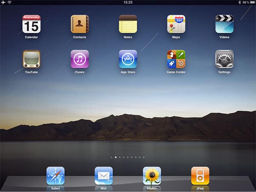Launch the Notes app
The height and width of the screenshot is (192, 256).
tap(128, 24)
